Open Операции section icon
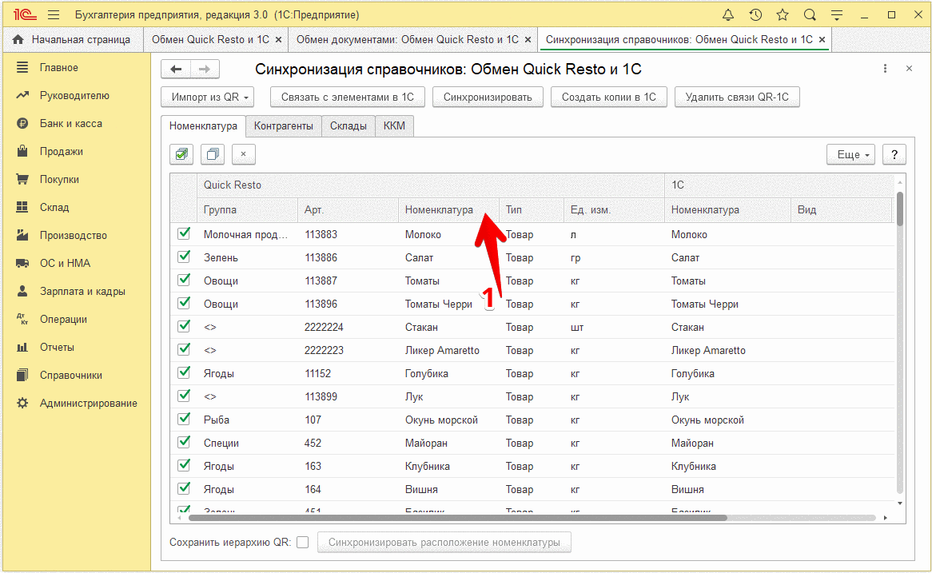The image size is (932, 573). [x=22, y=319]
